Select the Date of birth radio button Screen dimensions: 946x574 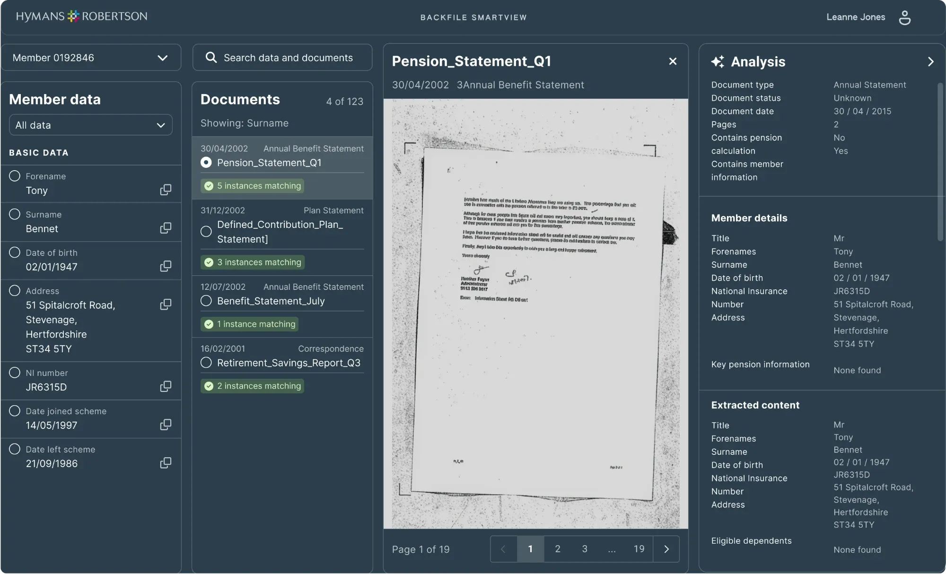pyautogui.click(x=15, y=252)
